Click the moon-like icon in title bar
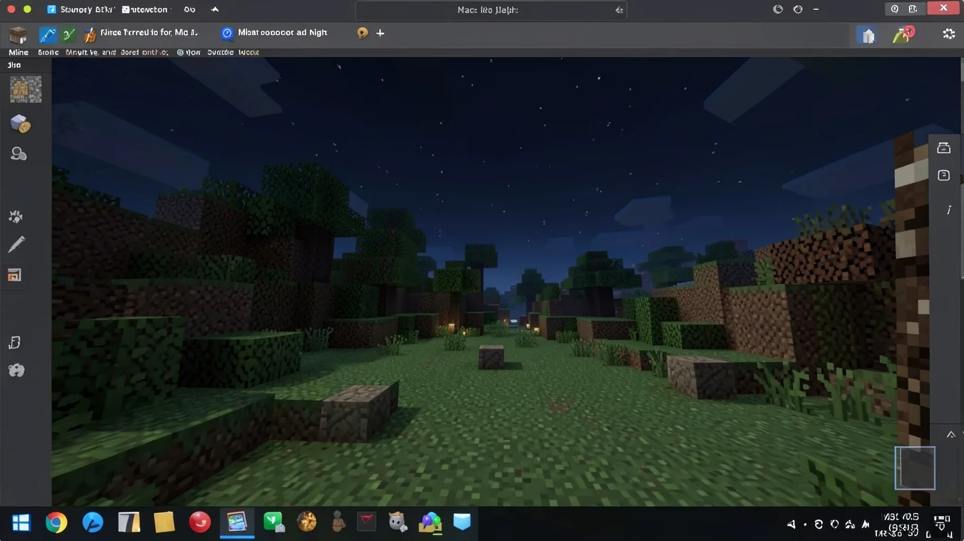Image resolution: width=964 pixels, height=541 pixels. coord(777,9)
